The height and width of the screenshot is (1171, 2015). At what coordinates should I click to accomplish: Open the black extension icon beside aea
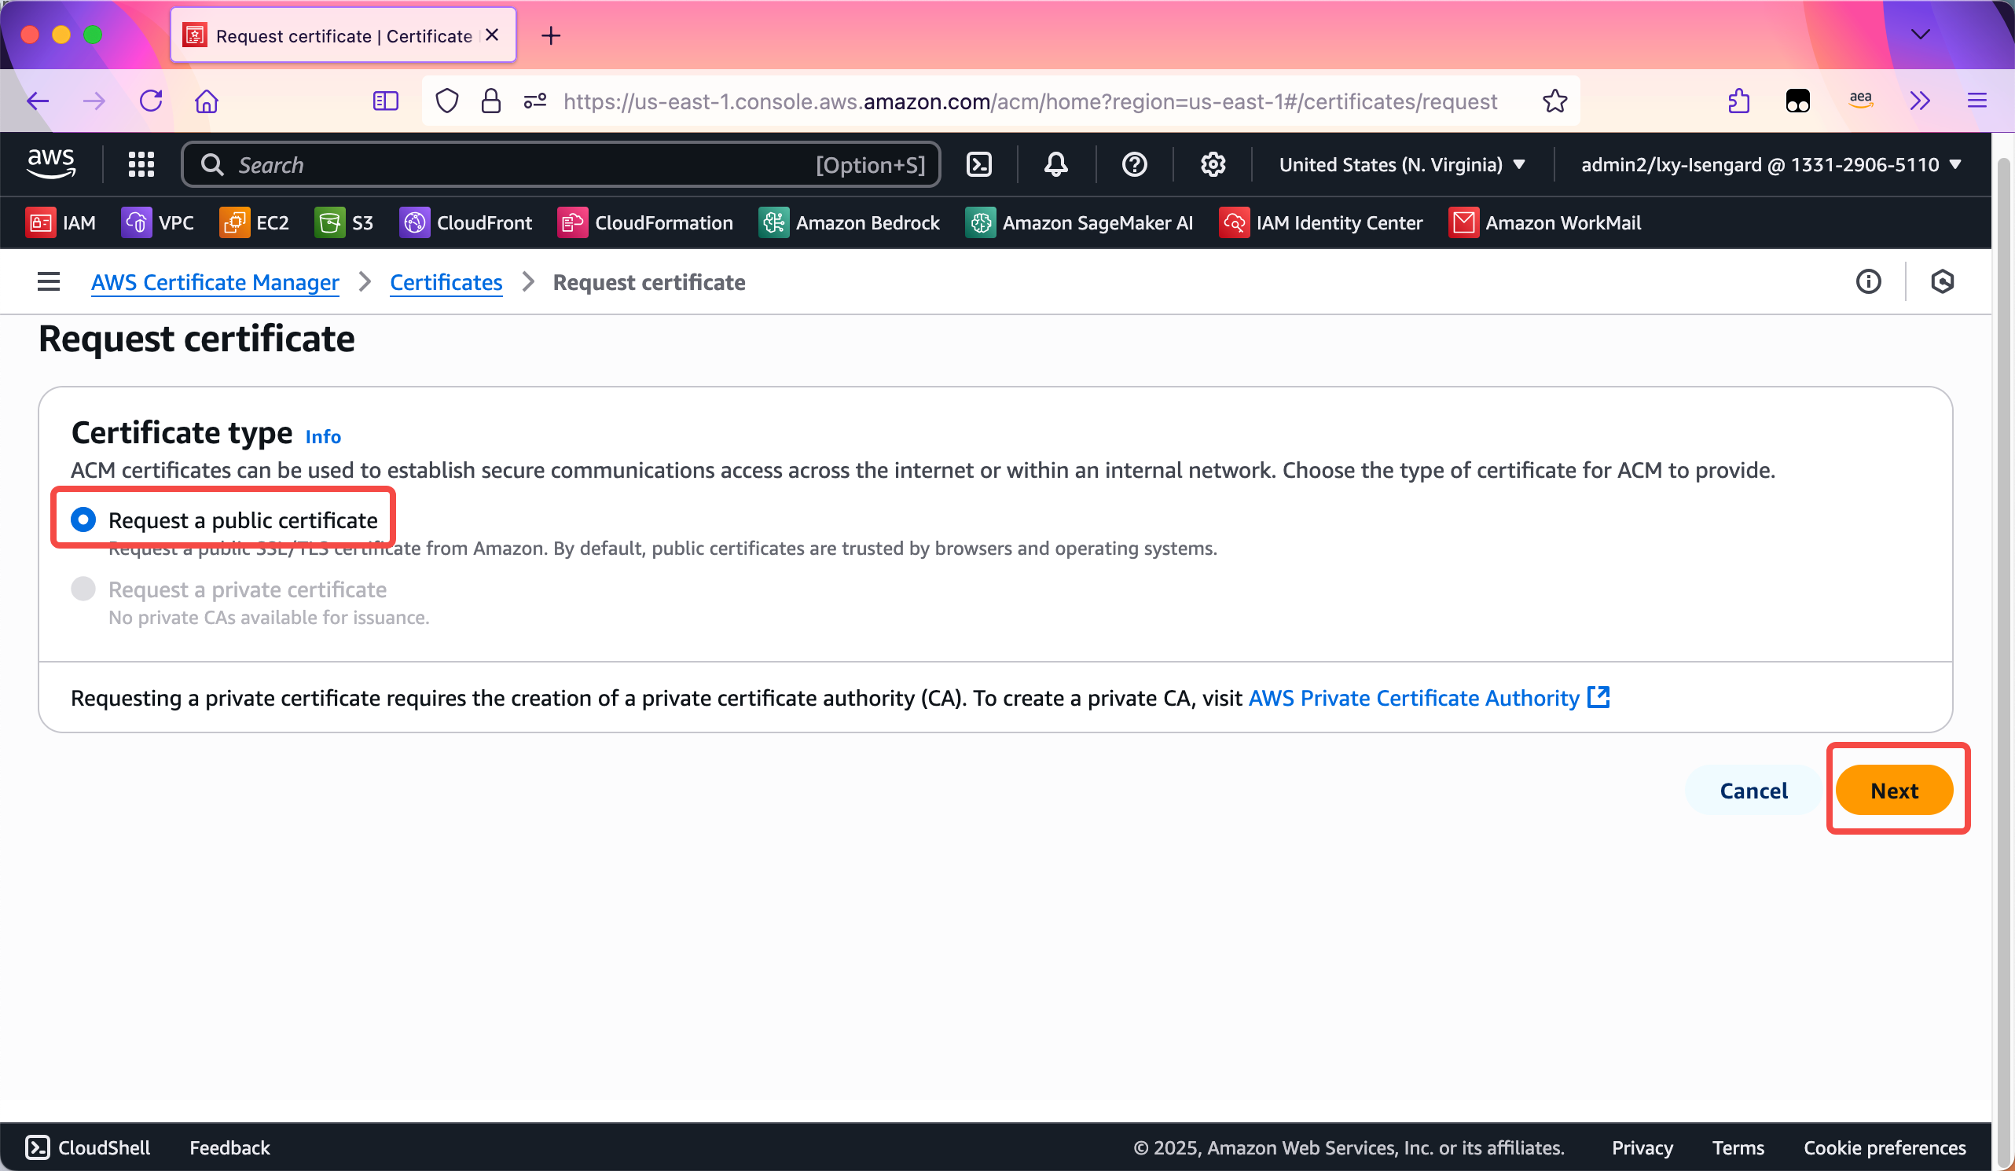point(1797,101)
